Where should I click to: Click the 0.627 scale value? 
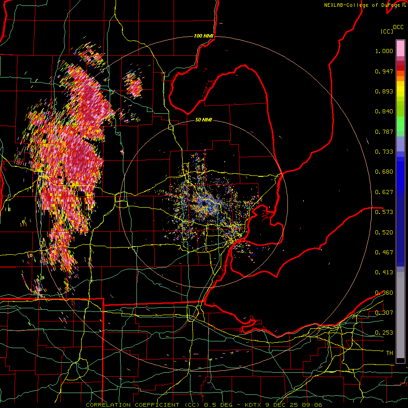384,192
